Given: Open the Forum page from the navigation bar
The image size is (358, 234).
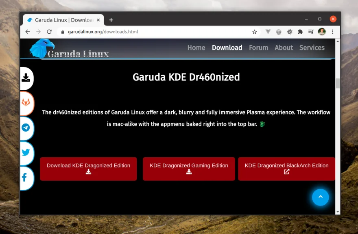Looking at the screenshot, I should click(258, 48).
